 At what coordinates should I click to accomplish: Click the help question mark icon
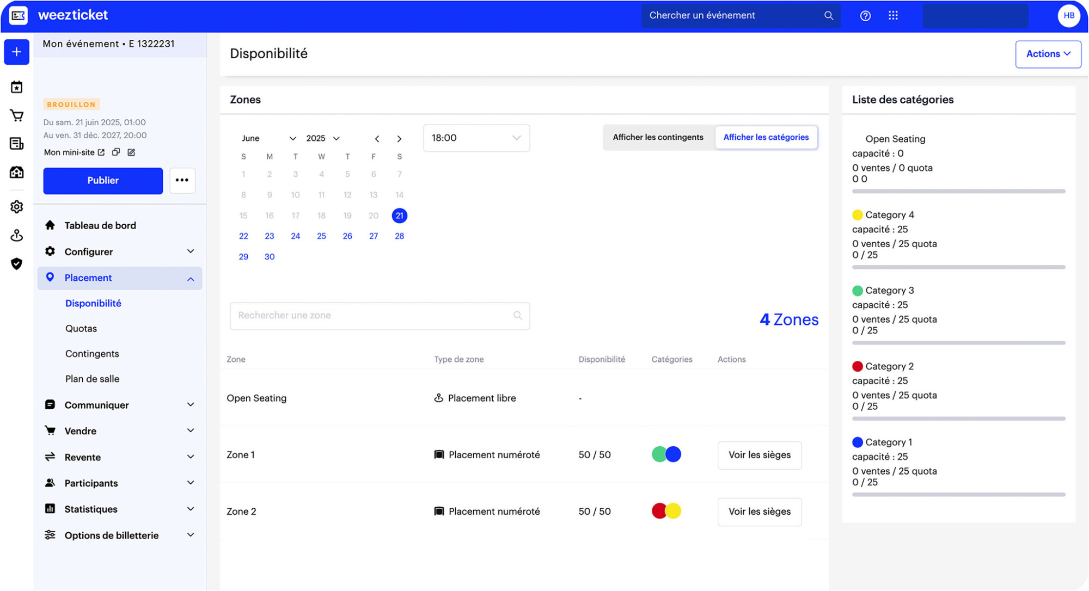pos(865,15)
